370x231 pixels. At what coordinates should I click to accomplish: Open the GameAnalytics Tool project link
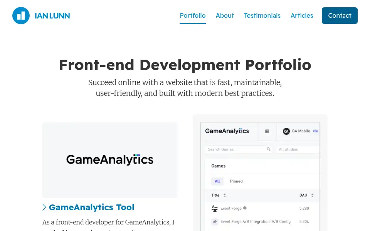(92, 207)
